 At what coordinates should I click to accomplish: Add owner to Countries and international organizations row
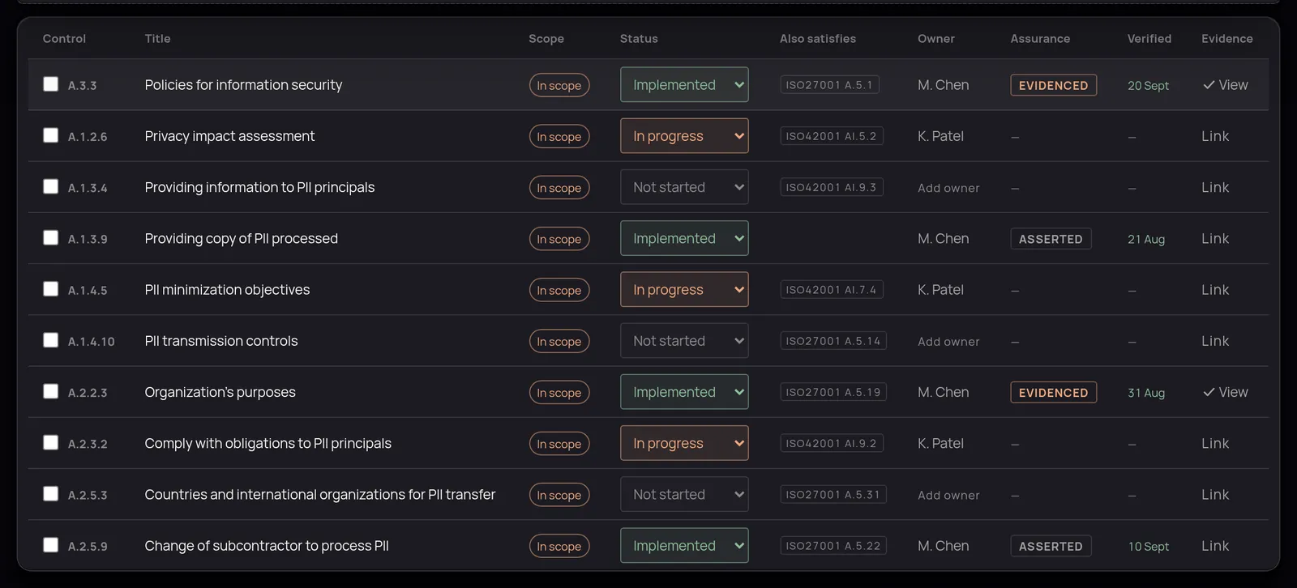948,495
